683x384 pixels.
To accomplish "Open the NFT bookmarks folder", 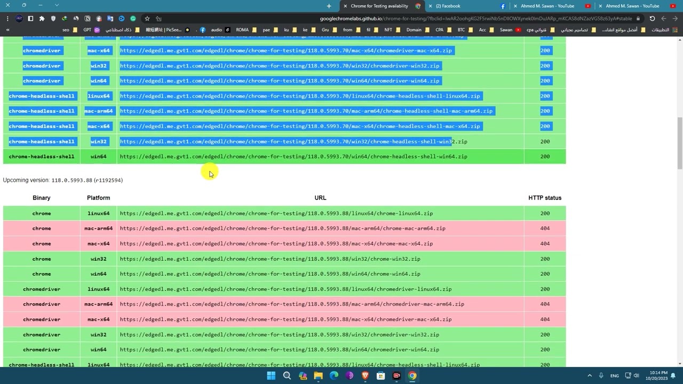I will [x=393, y=30].
